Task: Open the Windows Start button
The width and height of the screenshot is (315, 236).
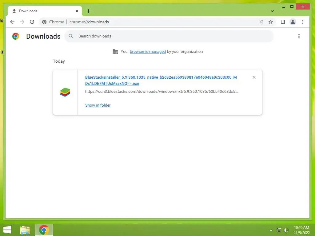Action: [7, 230]
